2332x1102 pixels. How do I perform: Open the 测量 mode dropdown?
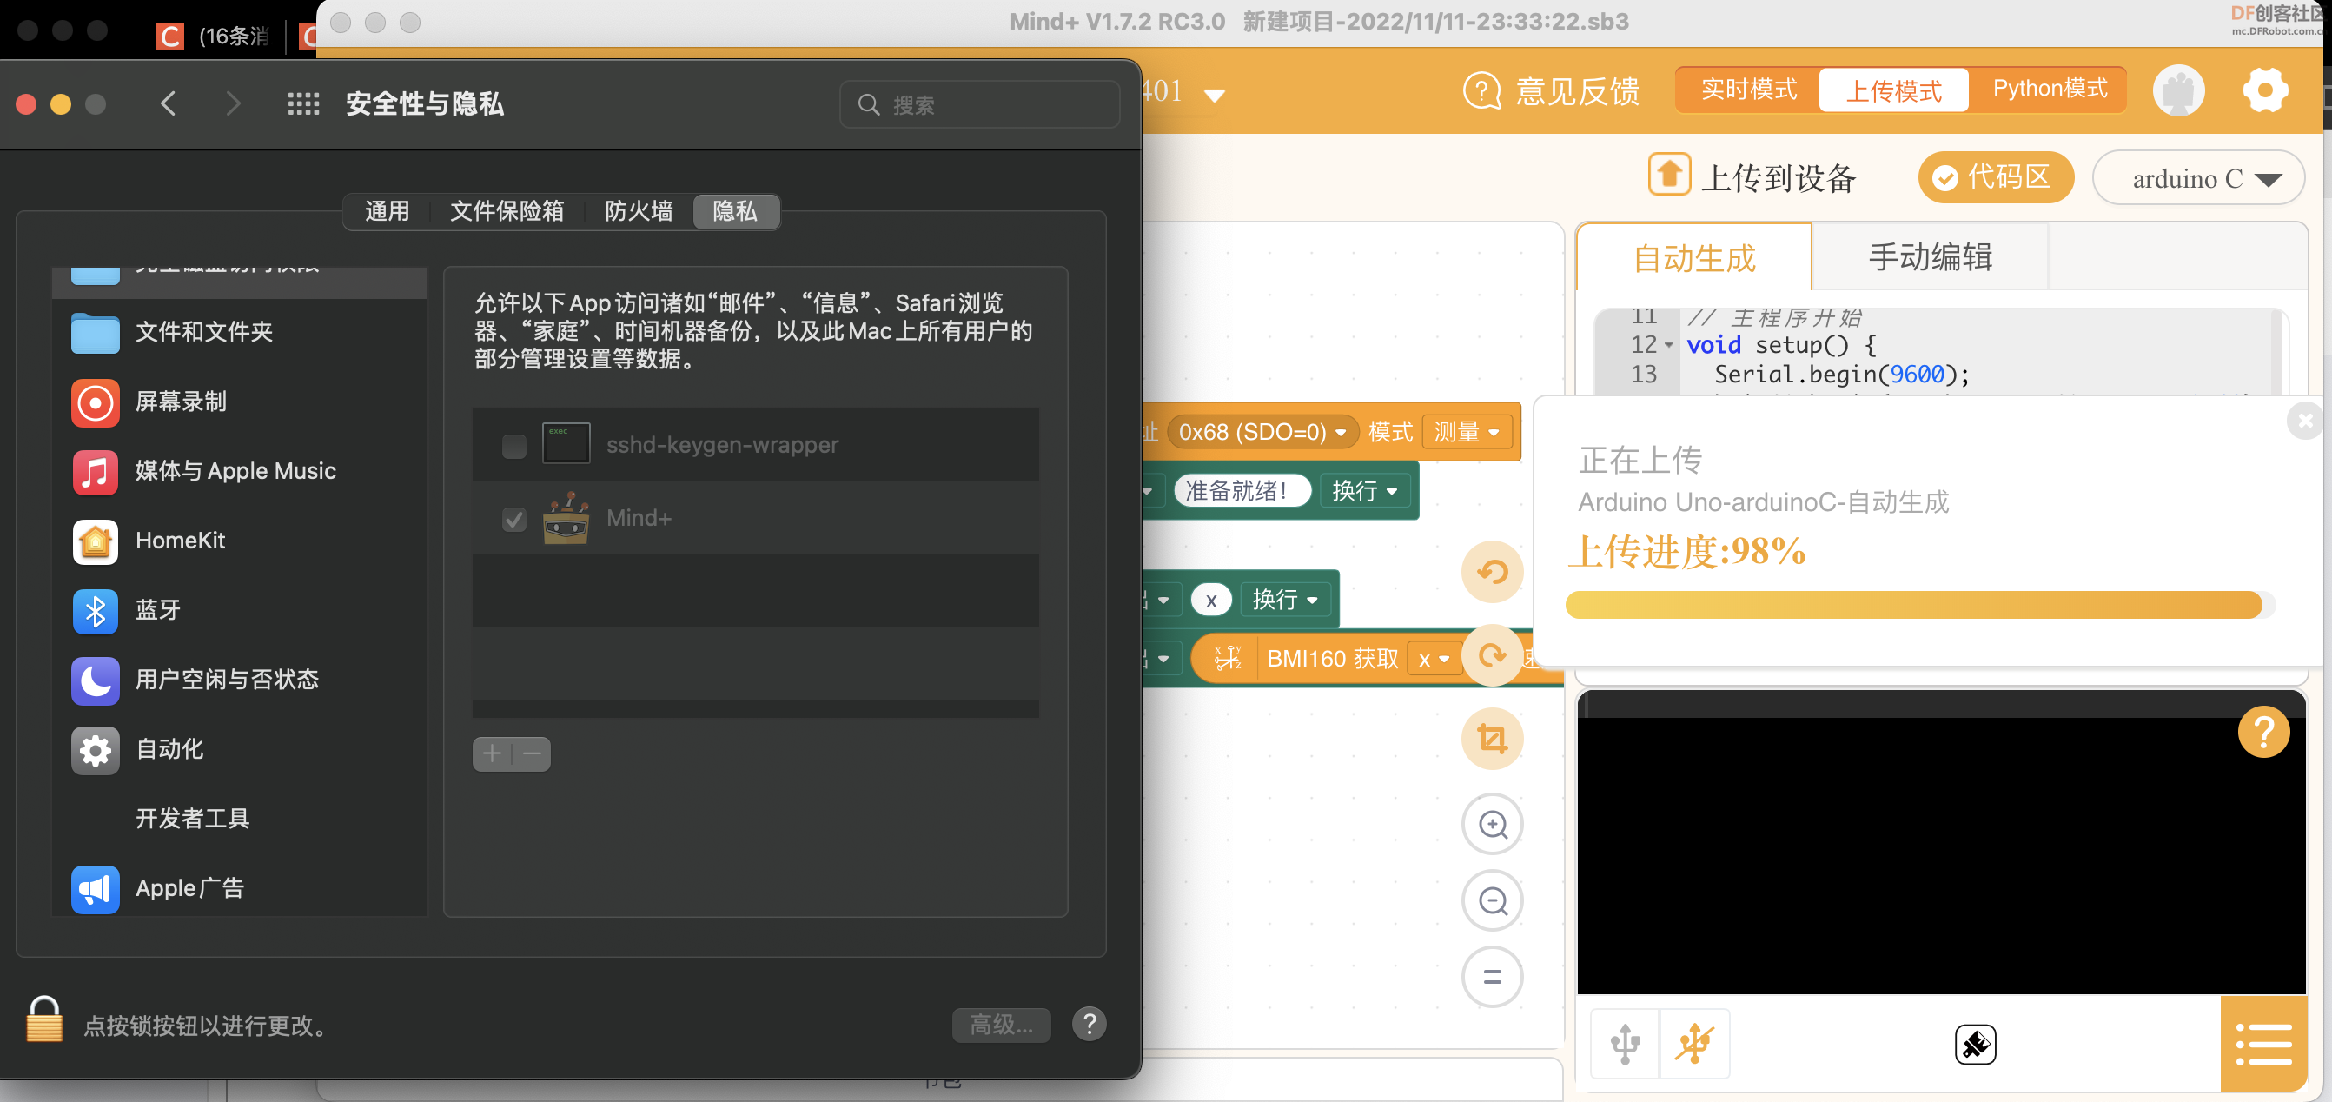point(1467,433)
